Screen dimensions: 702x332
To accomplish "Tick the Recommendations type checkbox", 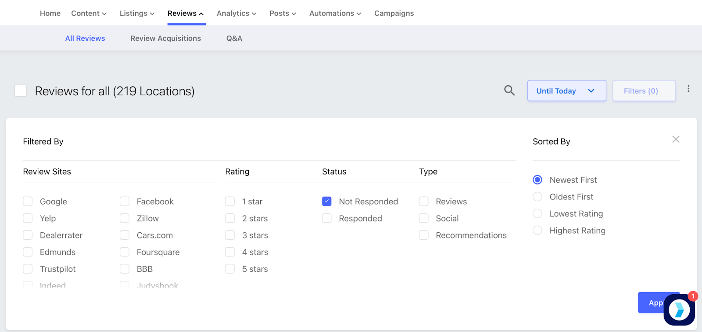I will (424, 235).
